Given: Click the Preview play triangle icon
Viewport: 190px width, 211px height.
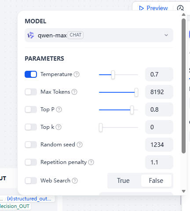Looking at the screenshot, I should pos(141,8).
